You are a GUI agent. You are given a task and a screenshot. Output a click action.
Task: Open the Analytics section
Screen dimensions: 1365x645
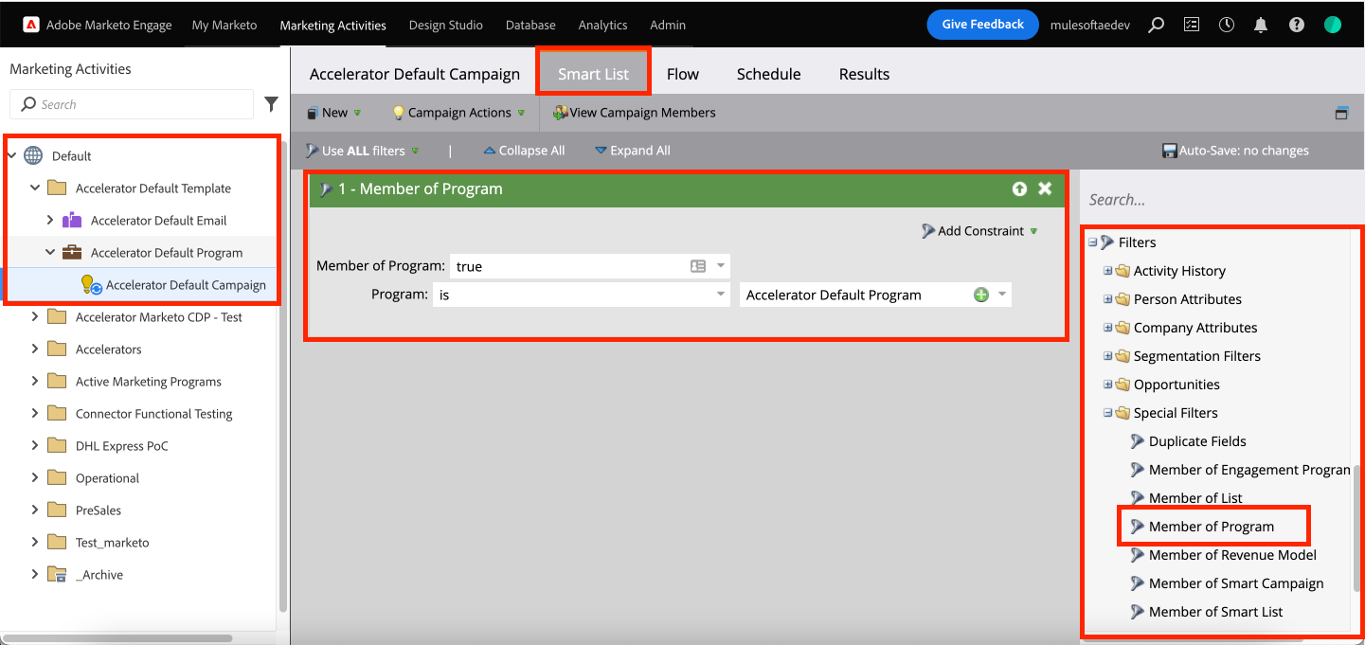click(603, 25)
